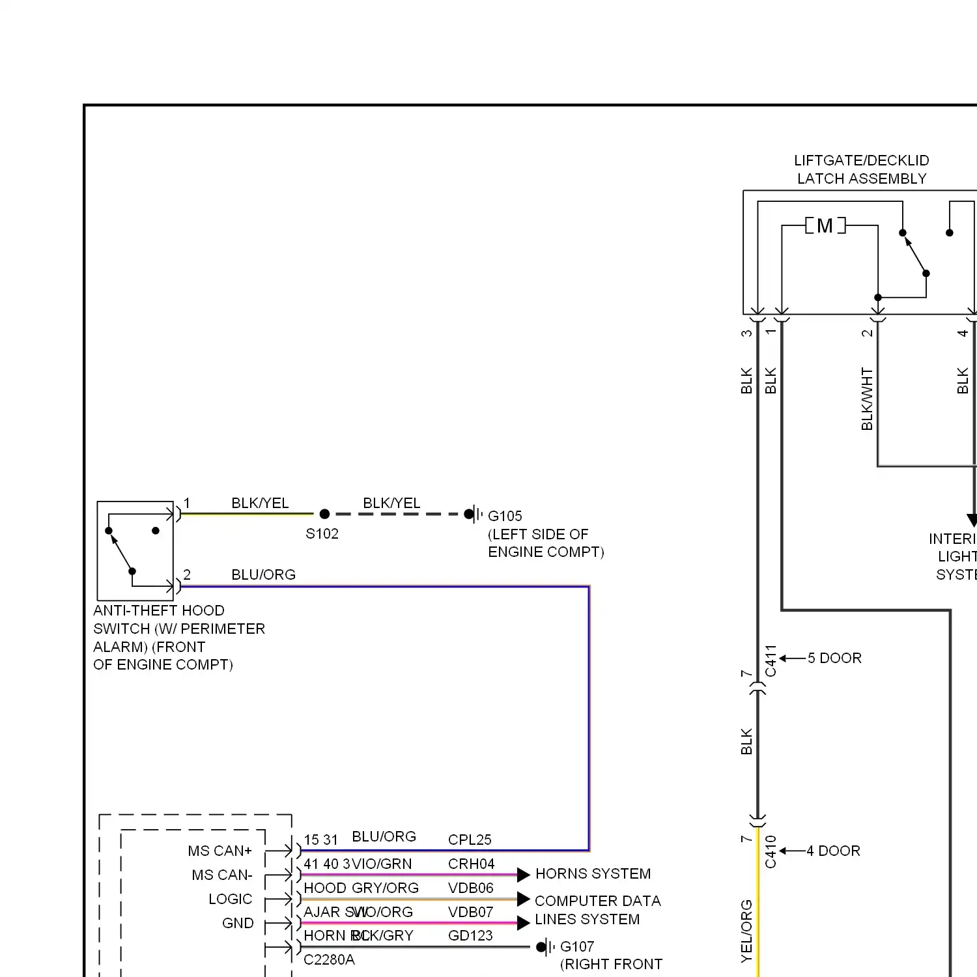Click the LOGIC module label
The image size is (977, 977).
click(x=230, y=899)
